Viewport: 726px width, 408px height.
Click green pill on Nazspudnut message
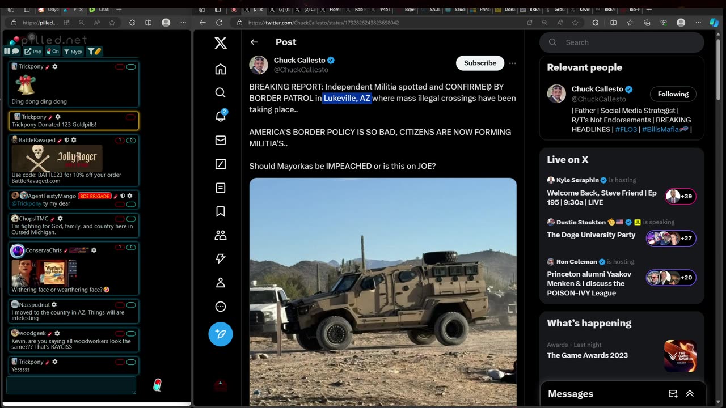pyautogui.click(x=131, y=305)
